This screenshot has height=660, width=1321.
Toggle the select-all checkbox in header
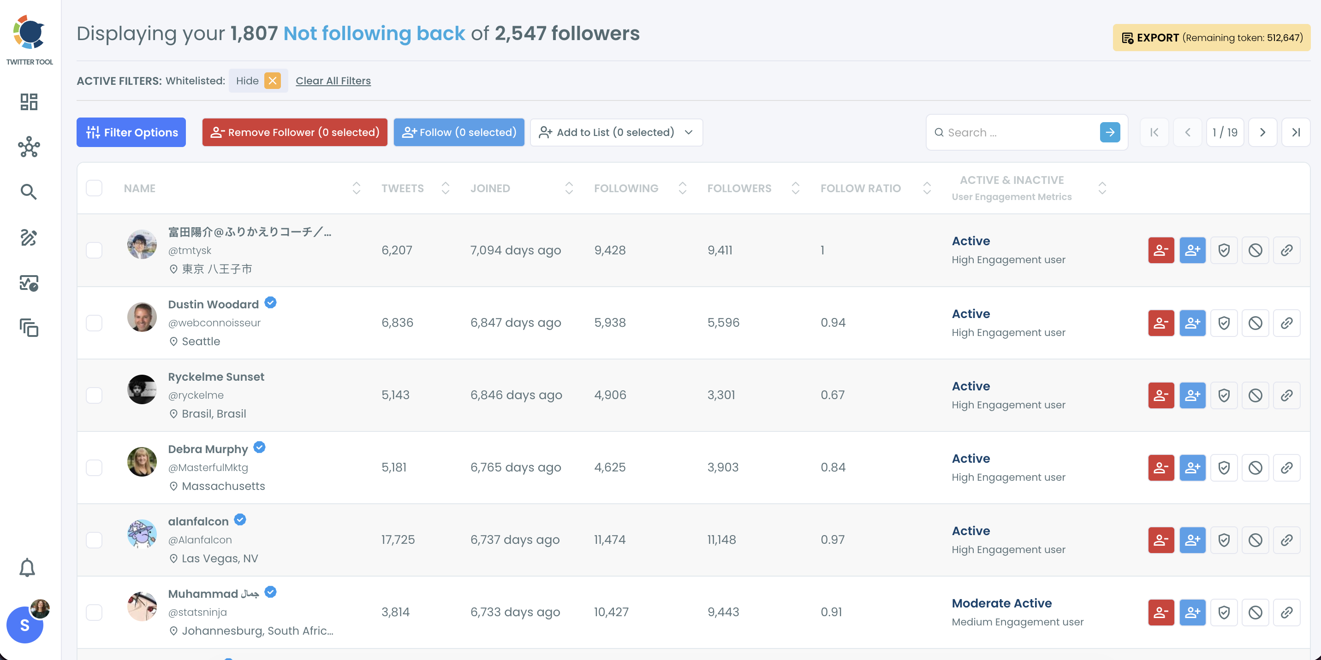pyautogui.click(x=94, y=188)
